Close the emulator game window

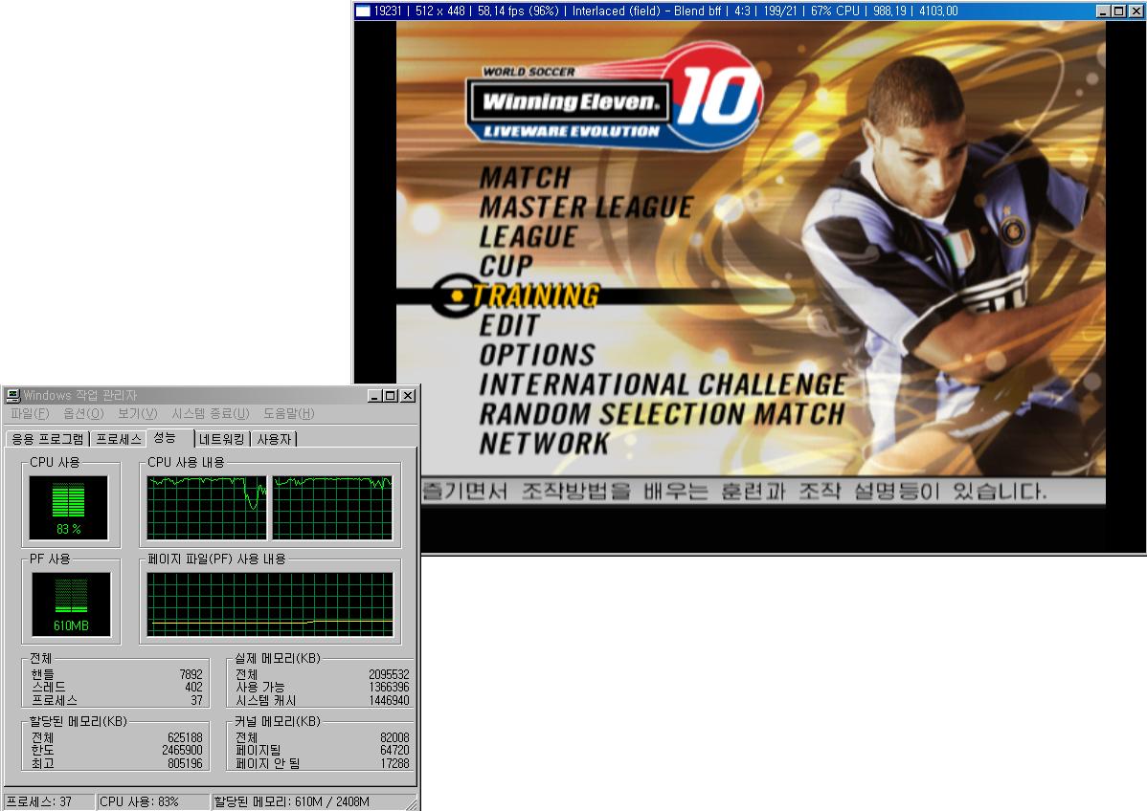coord(1135,11)
